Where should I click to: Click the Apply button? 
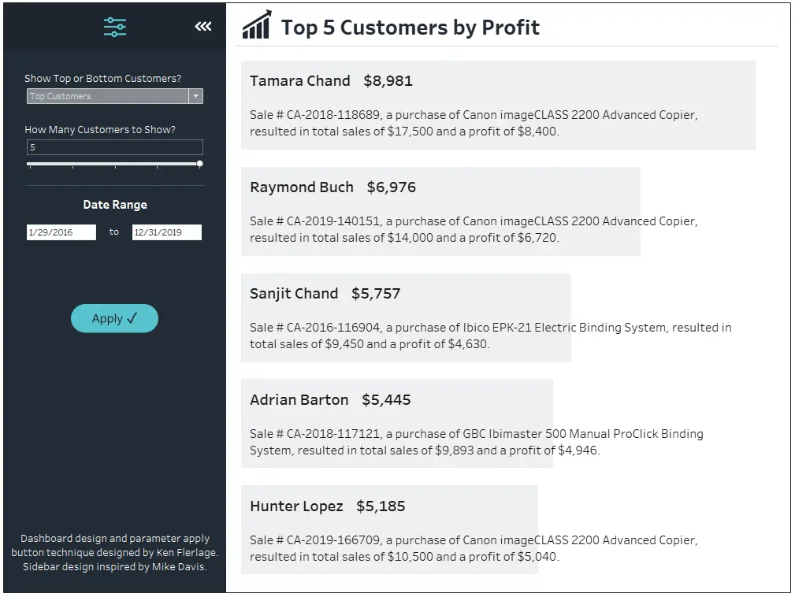[x=114, y=318]
